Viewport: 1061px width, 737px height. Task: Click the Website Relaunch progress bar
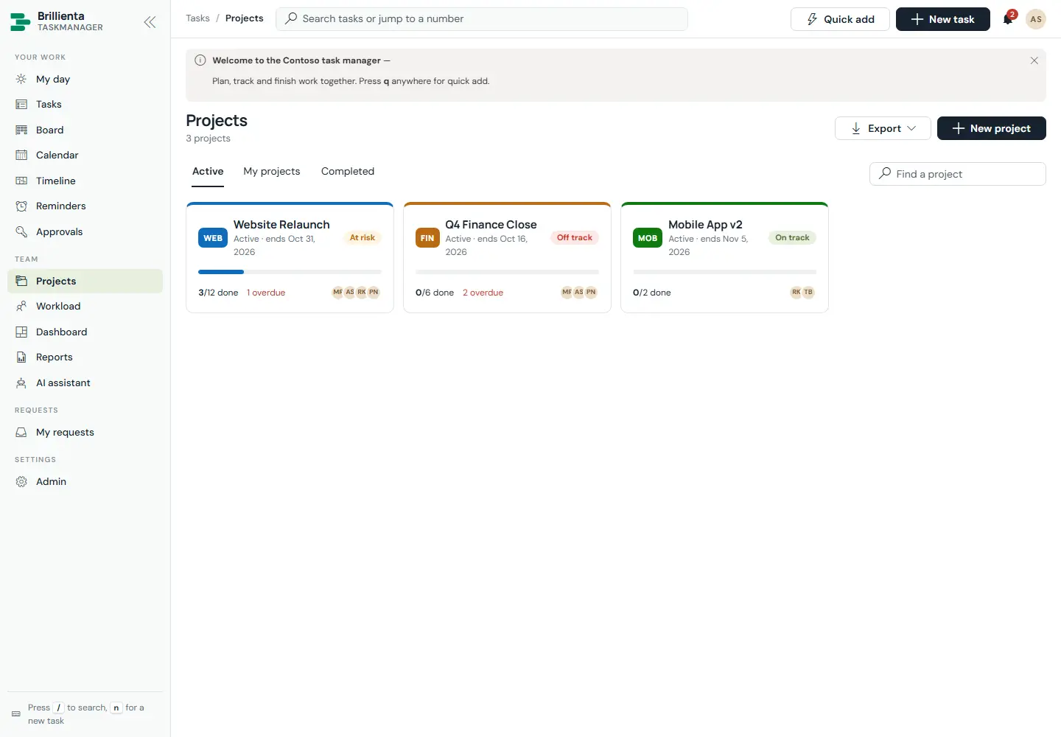[290, 272]
